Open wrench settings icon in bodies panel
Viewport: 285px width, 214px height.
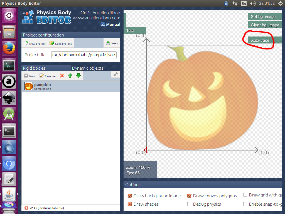(116, 74)
